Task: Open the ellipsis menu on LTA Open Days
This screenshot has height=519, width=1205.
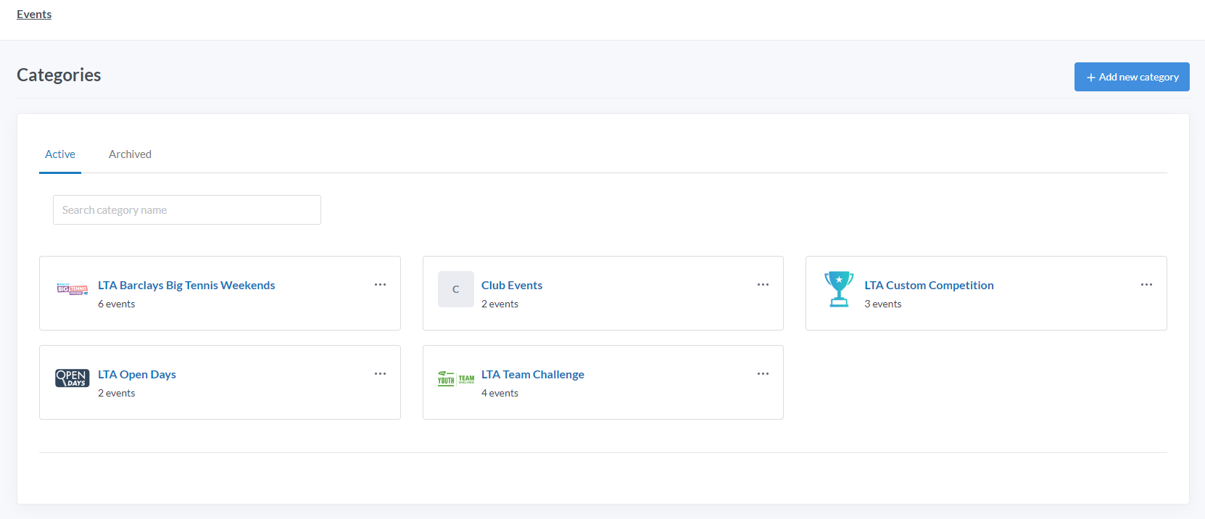Action: coord(380,374)
